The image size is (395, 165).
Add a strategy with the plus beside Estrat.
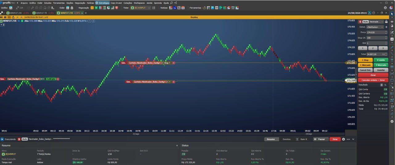click(386, 27)
